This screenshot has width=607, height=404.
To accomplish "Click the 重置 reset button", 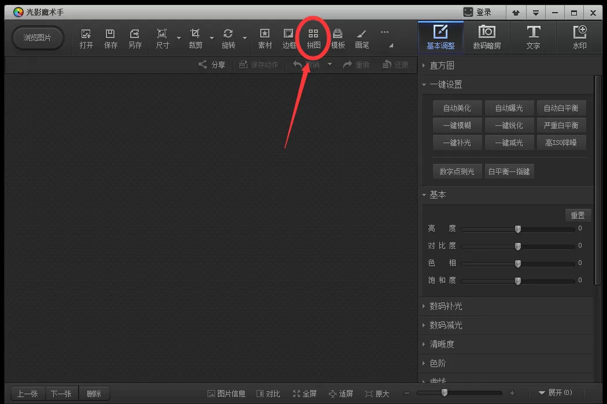I will (x=578, y=215).
